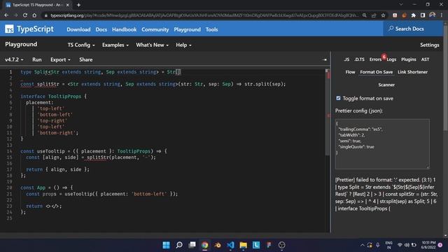
Task: Reload the page with the refresh icon
Action: [x=25, y=15]
